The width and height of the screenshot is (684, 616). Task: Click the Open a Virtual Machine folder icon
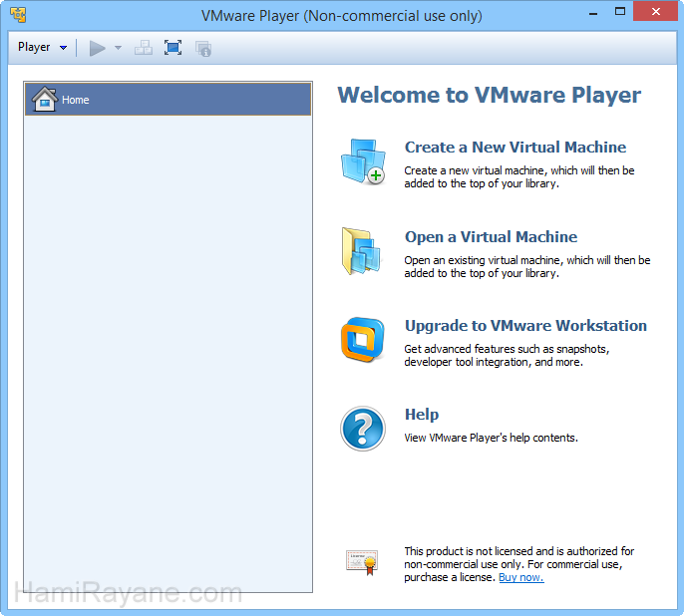(x=361, y=251)
